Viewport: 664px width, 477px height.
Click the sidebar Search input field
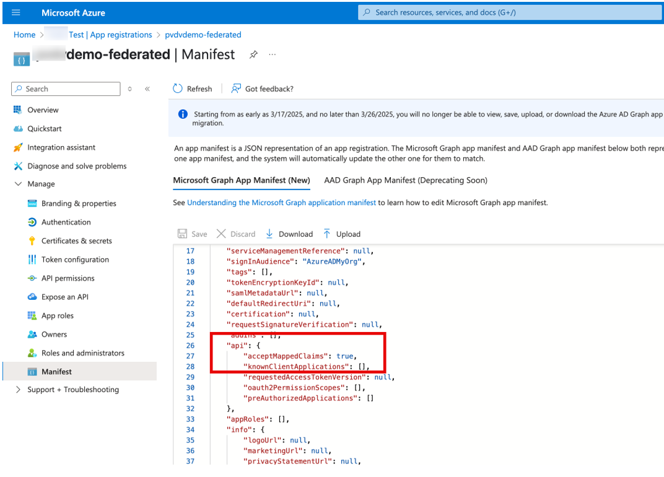pos(66,89)
